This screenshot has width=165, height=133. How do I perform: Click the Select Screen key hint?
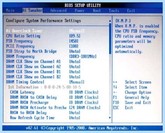(138, 82)
